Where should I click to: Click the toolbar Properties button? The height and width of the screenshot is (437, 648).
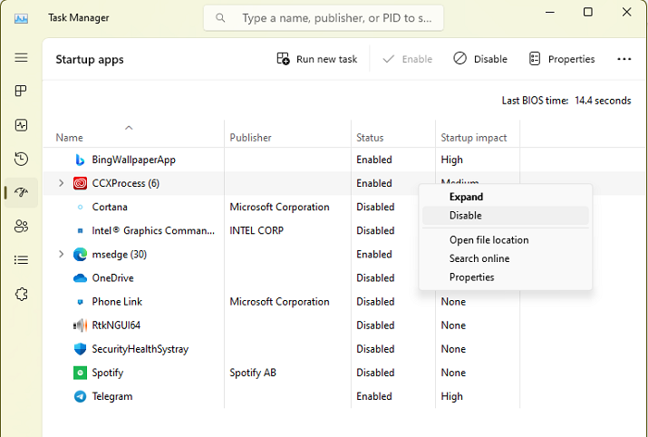point(562,59)
